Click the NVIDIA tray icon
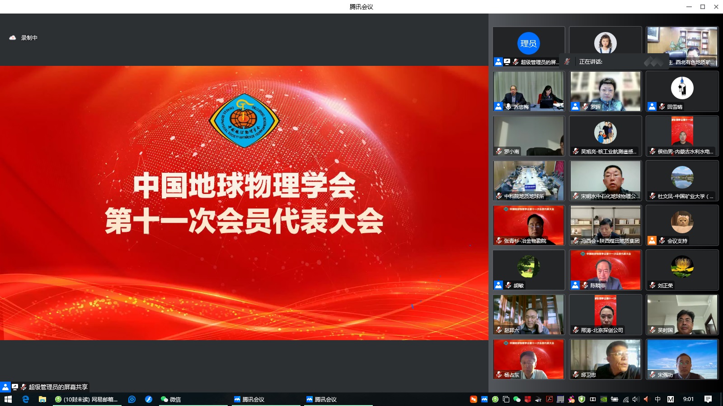The width and height of the screenshot is (723, 406). coord(604,399)
